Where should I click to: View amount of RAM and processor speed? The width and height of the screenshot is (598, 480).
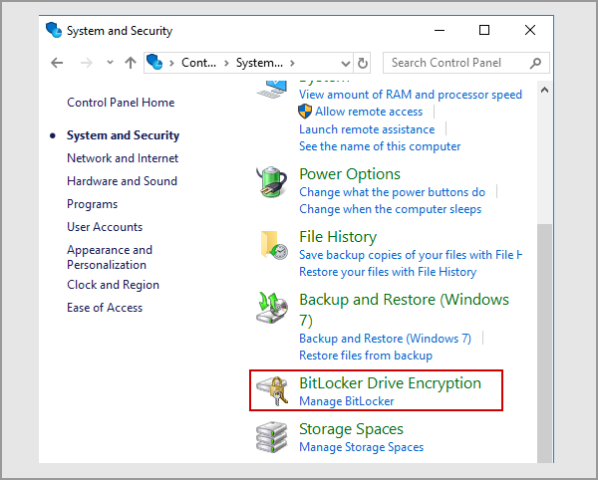pyautogui.click(x=411, y=95)
